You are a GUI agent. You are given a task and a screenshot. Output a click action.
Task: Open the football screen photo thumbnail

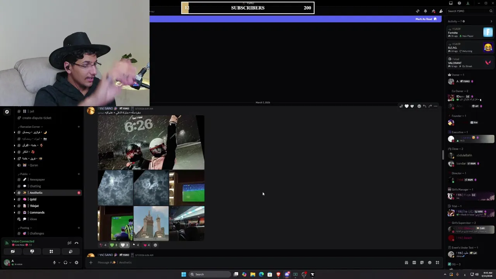point(187,188)
